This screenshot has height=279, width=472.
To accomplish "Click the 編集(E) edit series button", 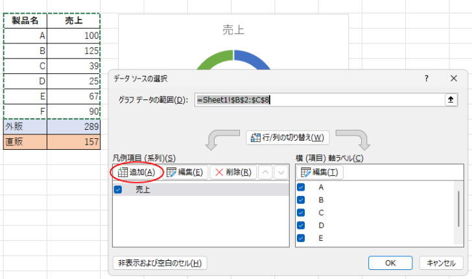I will click(x=185, y=172).
